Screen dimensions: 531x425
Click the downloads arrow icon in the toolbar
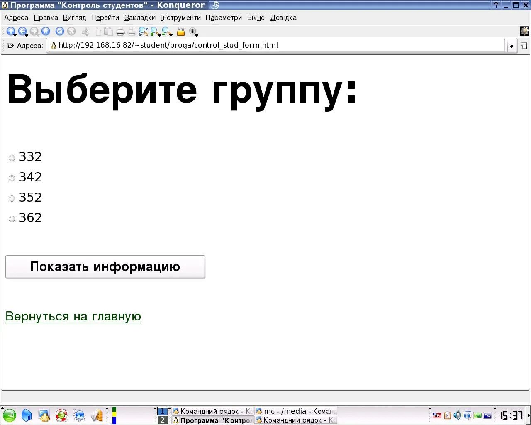[x=193, y=31]
